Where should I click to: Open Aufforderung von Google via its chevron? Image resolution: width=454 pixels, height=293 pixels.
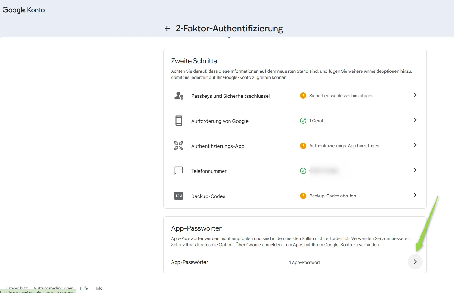point(415,120)
